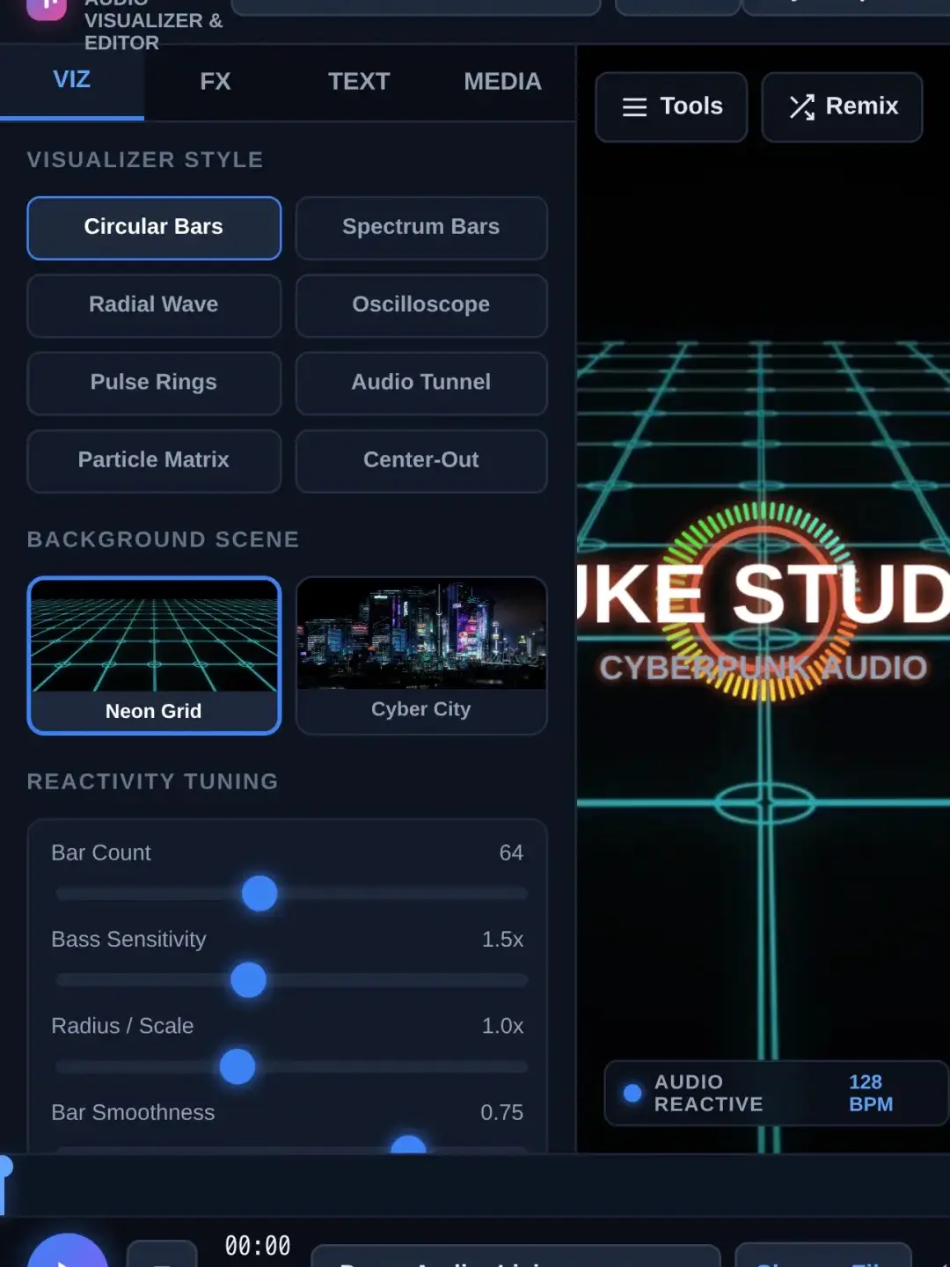This screenshot has width=950, height=1267.
Task: Click the Remix shuffle button
Action: tap(842, 106)
